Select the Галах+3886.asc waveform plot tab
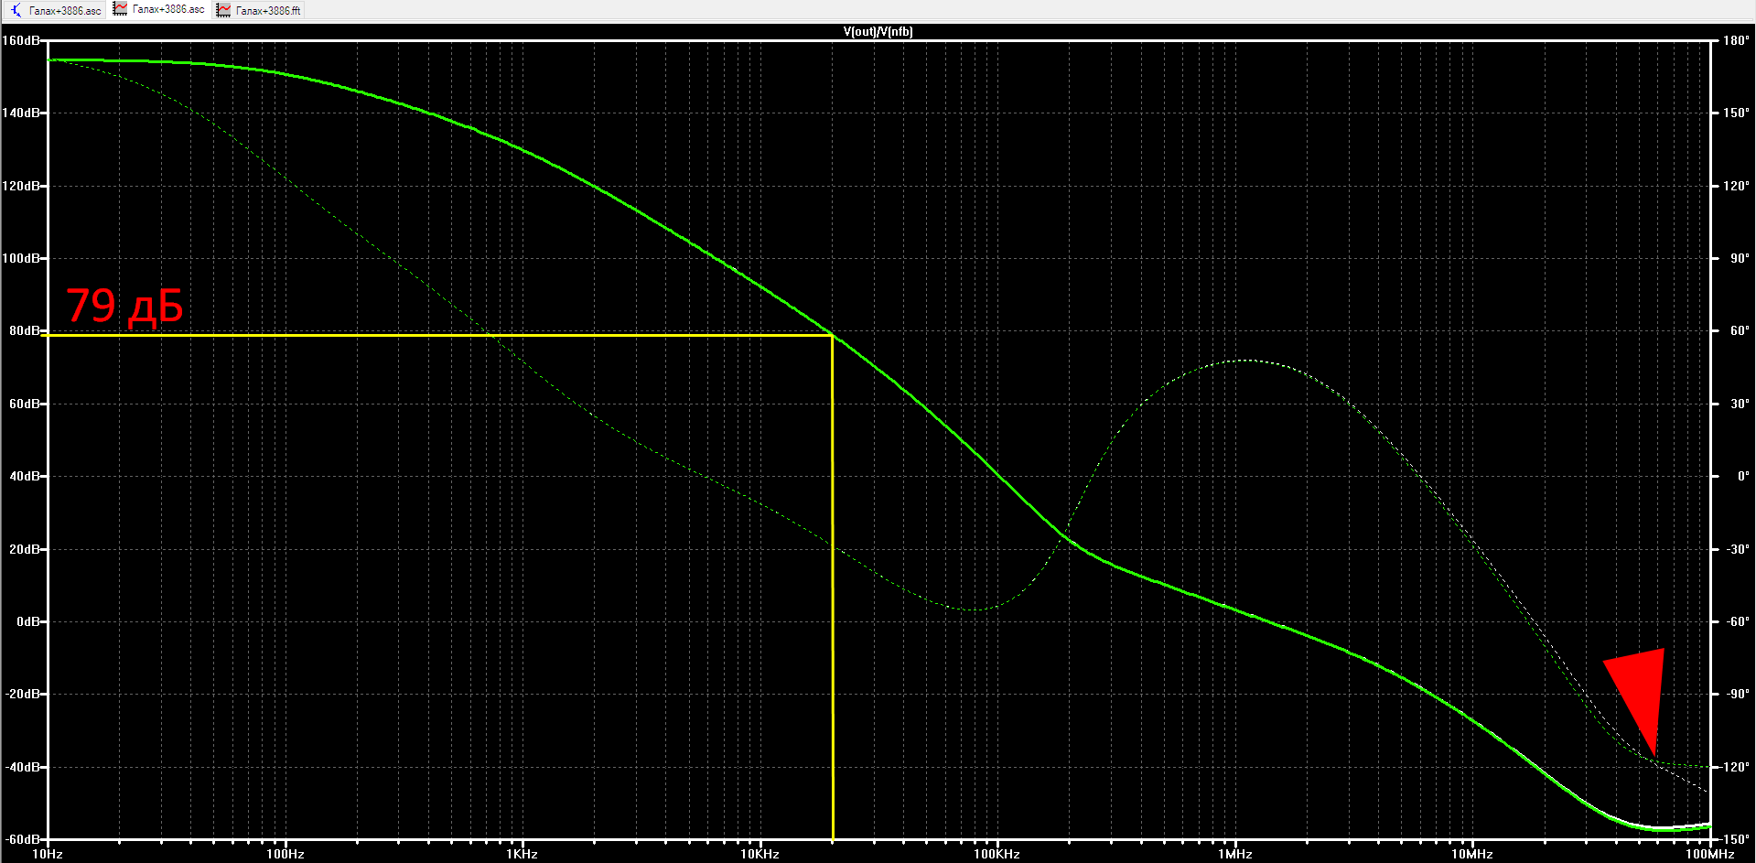This screenshot has height=863, width=1756. (x=159, y=9)
